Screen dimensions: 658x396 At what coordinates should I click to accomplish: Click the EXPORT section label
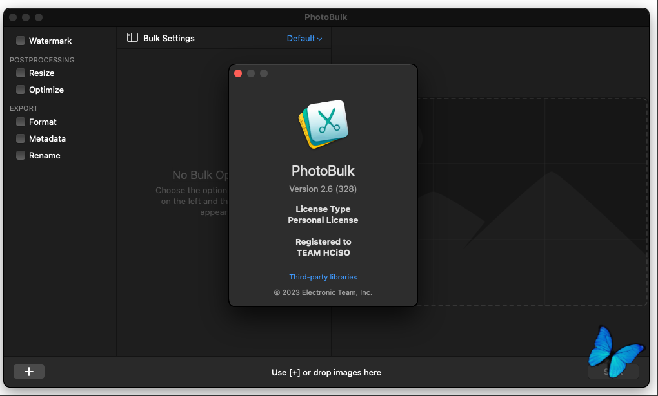(x=23, y=108)
